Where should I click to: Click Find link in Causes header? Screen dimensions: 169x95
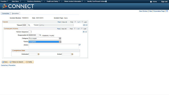59,22
